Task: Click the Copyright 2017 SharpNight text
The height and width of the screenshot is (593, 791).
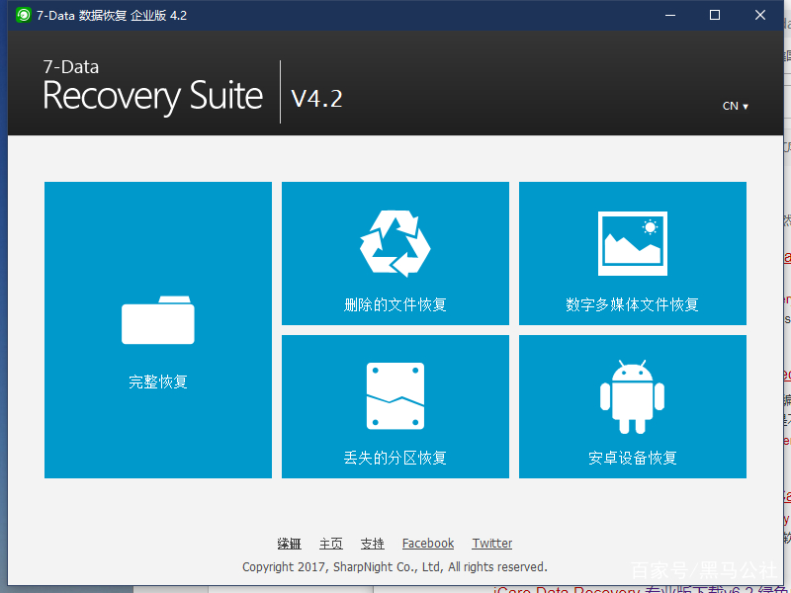Action: point(395,567)
